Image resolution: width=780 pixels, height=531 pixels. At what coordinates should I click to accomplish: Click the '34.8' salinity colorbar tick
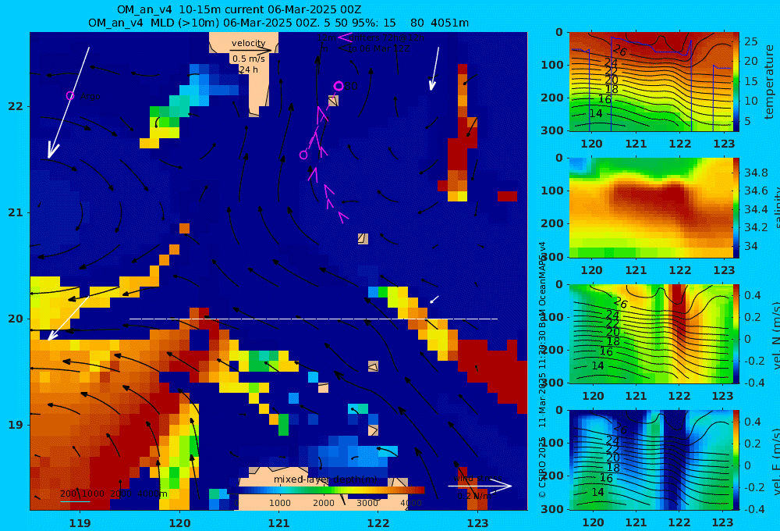(756, 173)
